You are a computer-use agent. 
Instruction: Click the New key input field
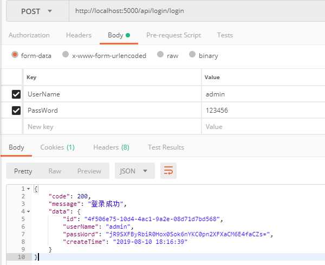(112, 126)
